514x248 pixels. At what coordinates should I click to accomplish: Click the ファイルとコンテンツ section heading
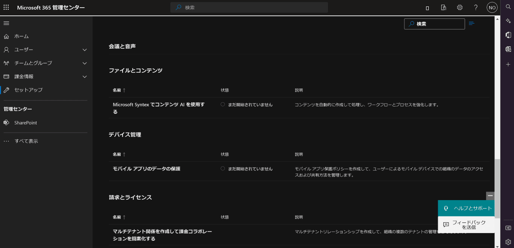pos(136,71)
